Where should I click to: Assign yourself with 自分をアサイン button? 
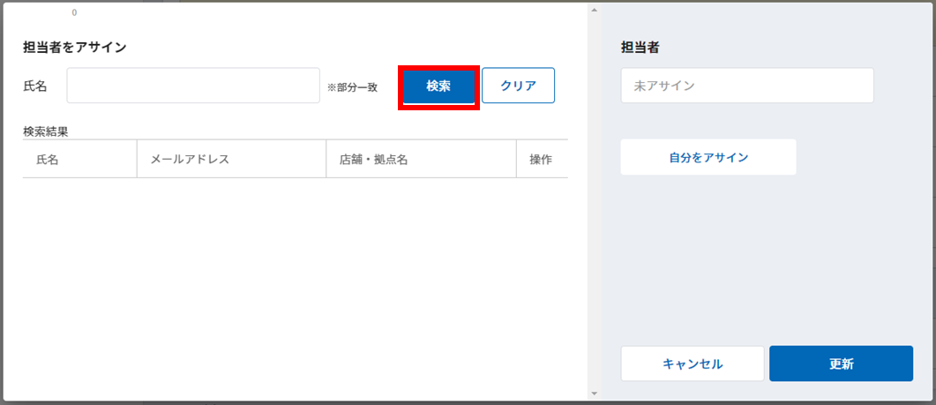708,158
